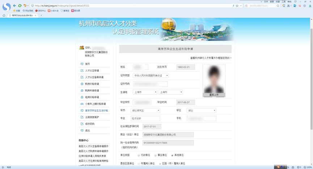Click the orange toolbar icon after search box
Viewport: 313px width, 169px height.
pos(284,6)
